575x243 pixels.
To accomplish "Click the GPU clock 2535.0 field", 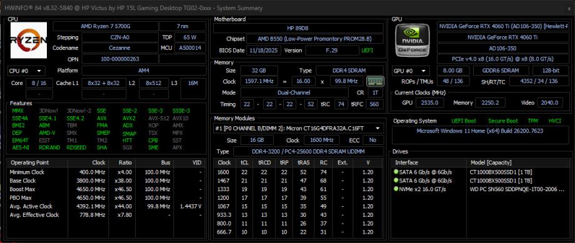I will [x=430, y=102].
